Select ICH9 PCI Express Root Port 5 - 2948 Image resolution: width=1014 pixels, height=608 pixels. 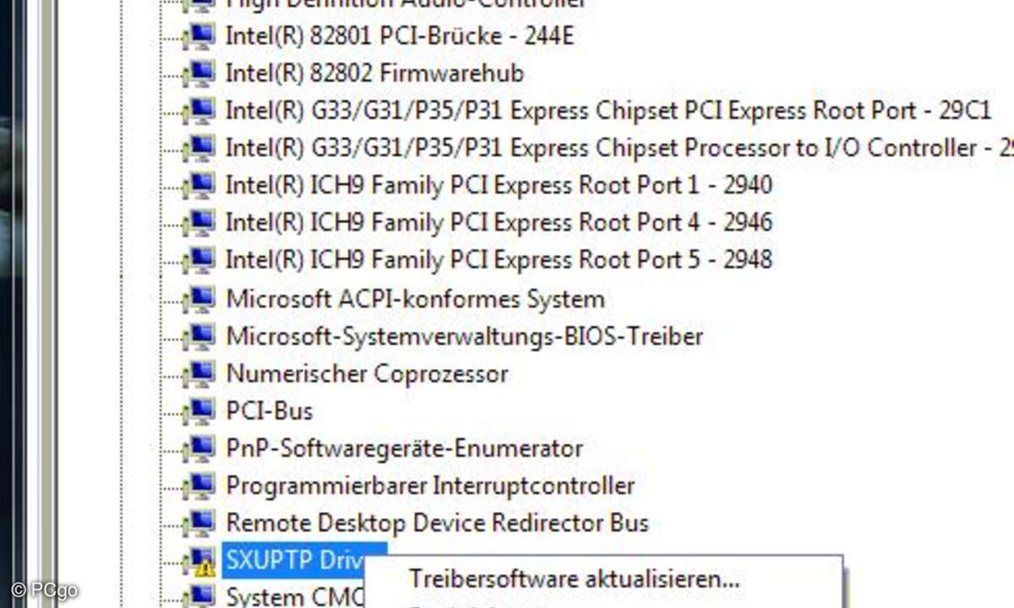pyautogui.click(x=499, y=258)
